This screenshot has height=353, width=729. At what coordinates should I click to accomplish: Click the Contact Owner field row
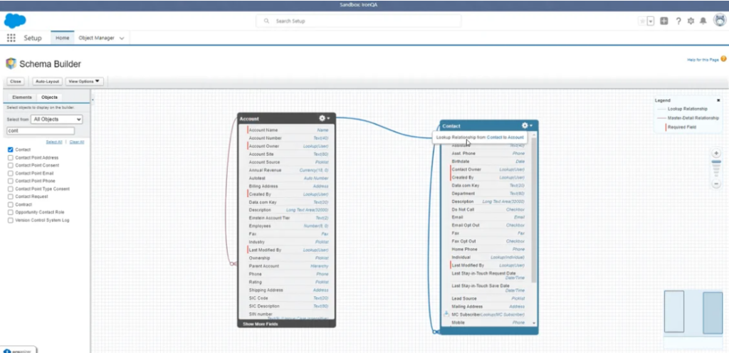tap(488, 169)
